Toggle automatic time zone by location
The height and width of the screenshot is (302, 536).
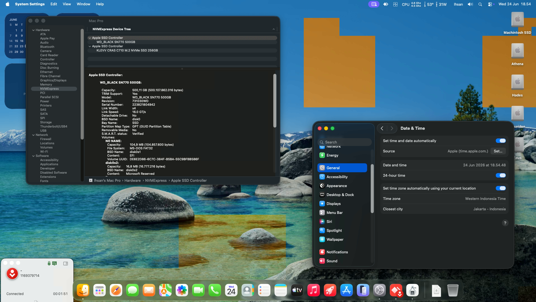pos(501,188)
